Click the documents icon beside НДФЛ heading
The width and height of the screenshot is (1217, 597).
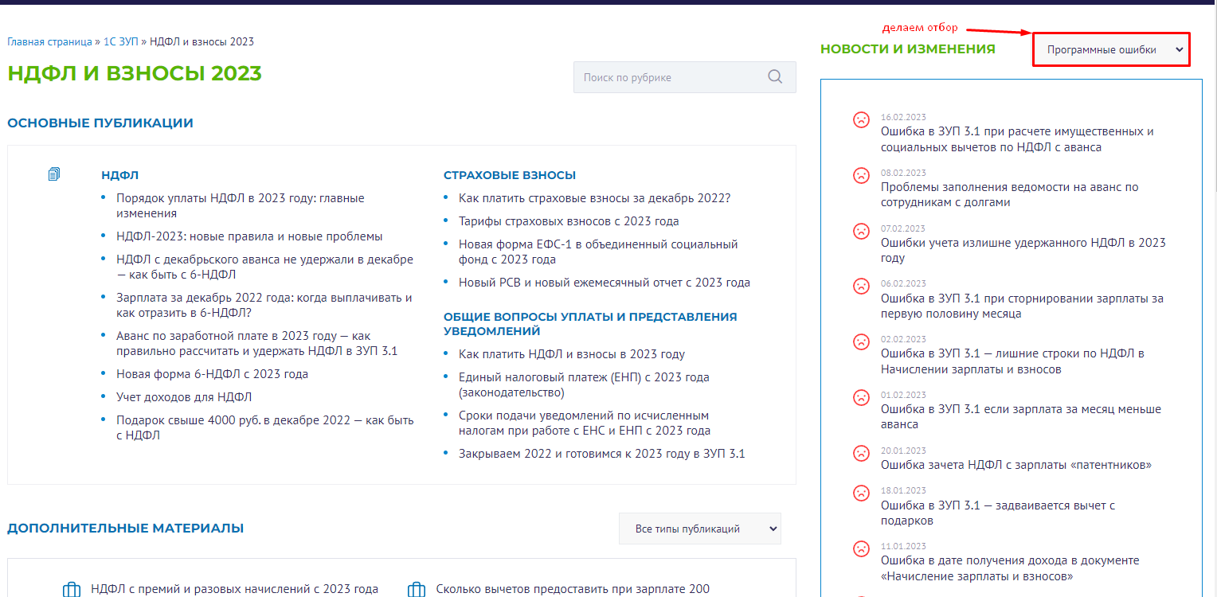(54, 174)
